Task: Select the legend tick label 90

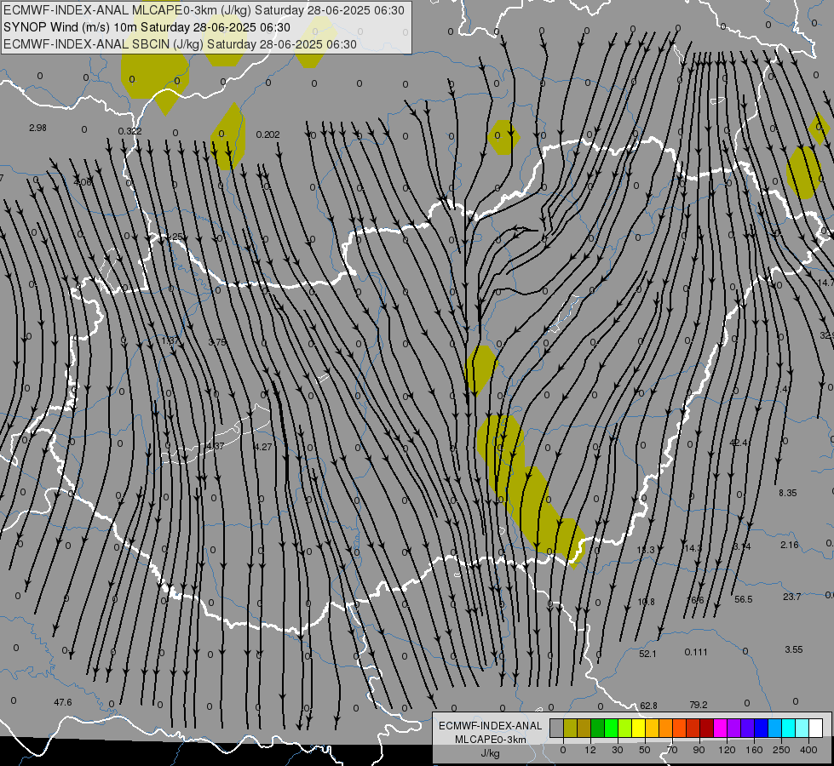Action: 699,750
